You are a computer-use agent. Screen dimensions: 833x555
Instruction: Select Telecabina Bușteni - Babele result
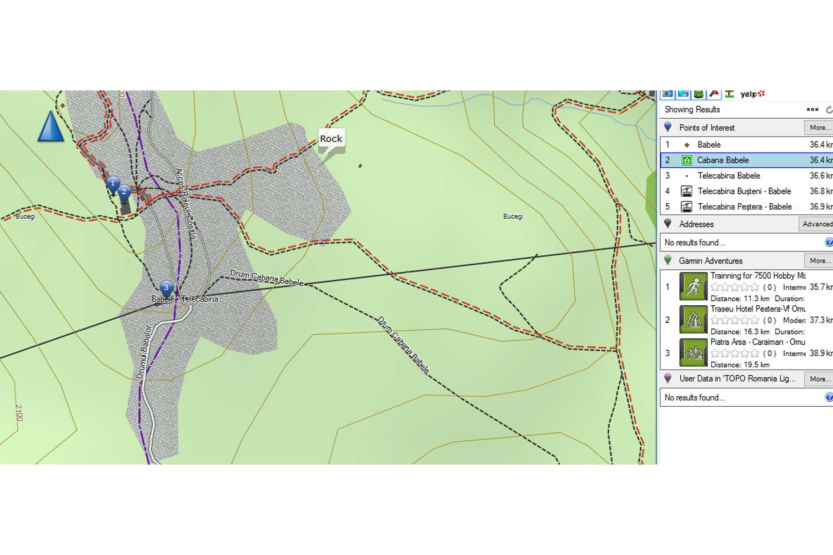[x=744, y=191]
